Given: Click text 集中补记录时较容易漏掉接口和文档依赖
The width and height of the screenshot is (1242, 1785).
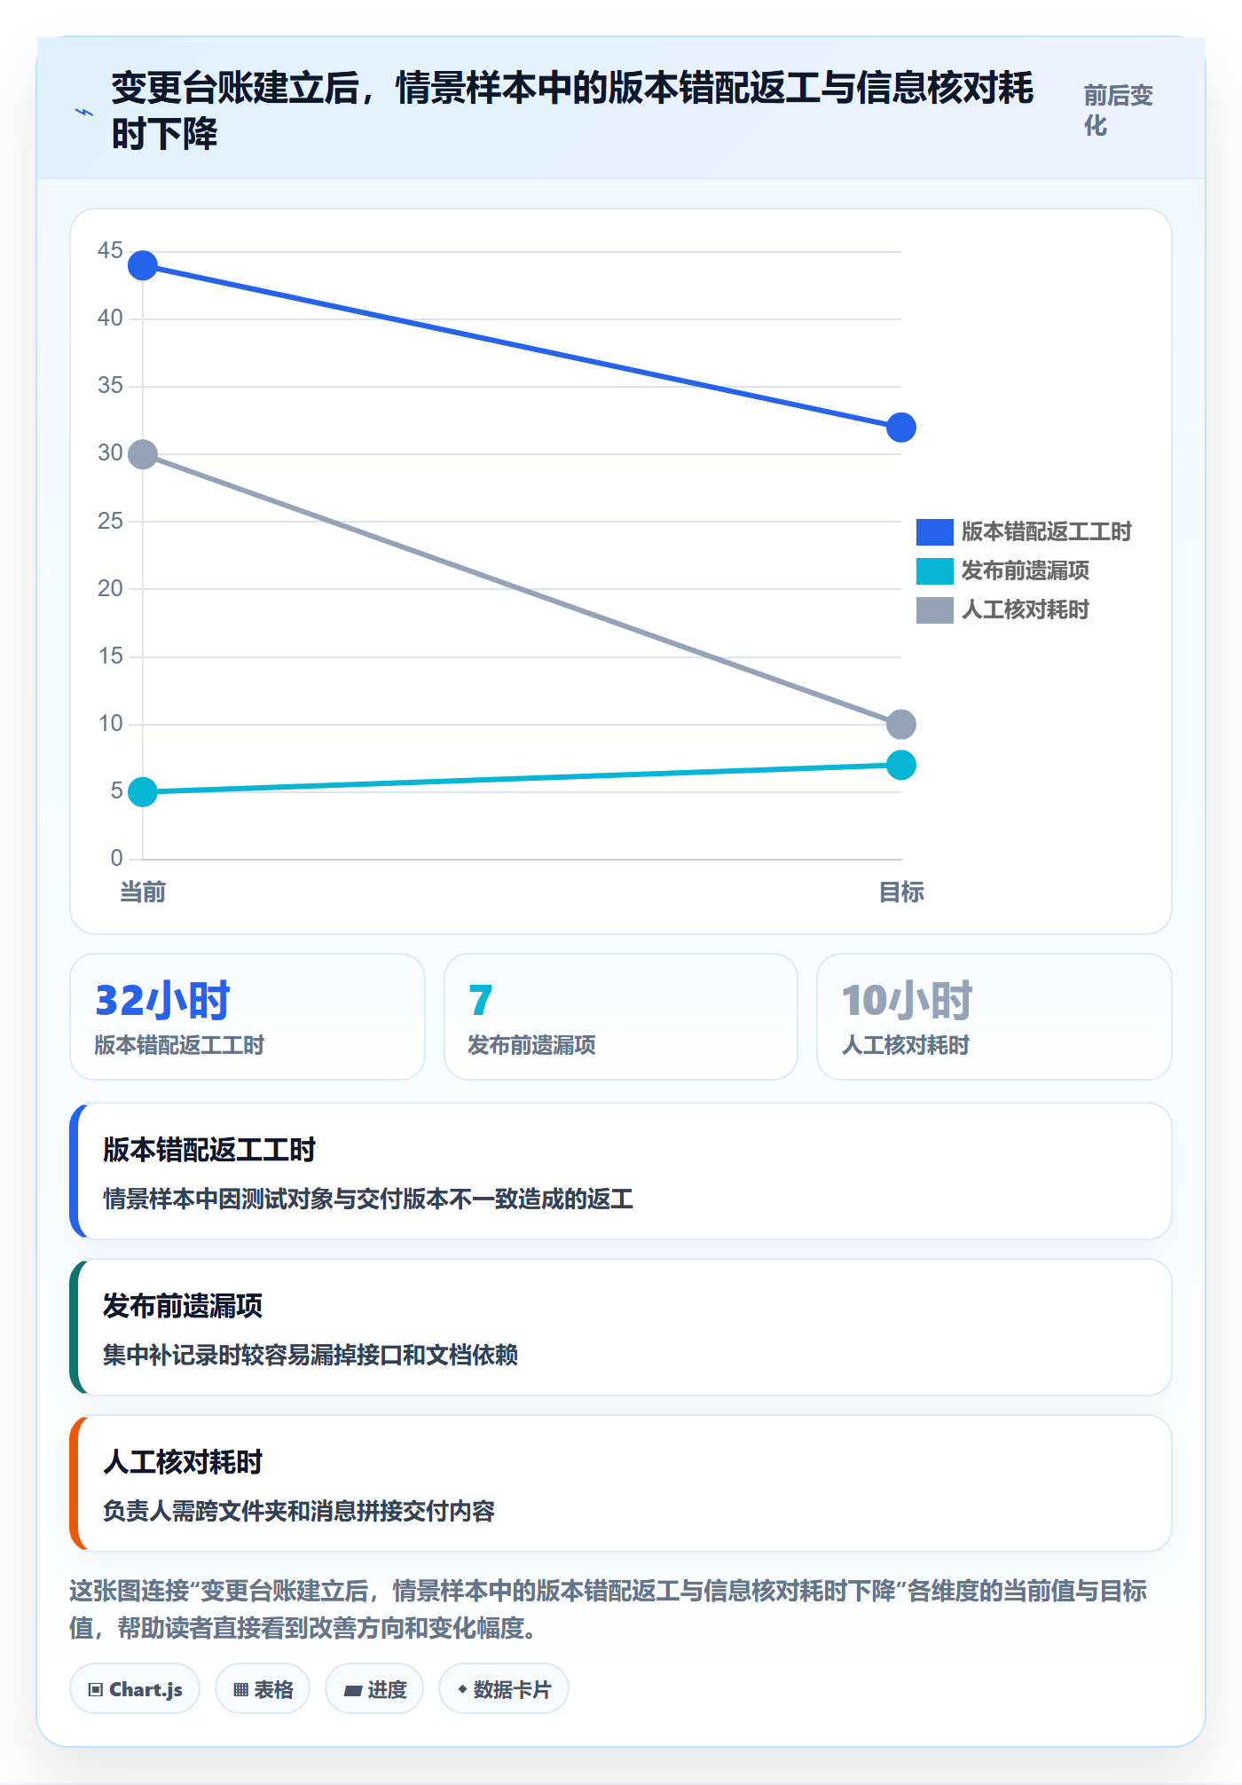Looking at the screenshot, I should coord(310,1356).
